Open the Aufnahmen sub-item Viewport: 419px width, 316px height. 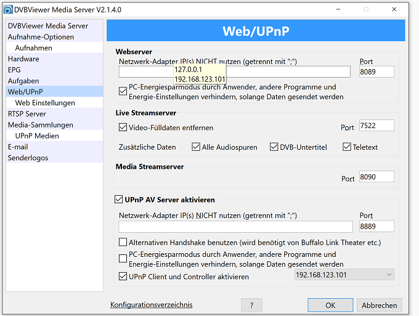click(54, 48)
